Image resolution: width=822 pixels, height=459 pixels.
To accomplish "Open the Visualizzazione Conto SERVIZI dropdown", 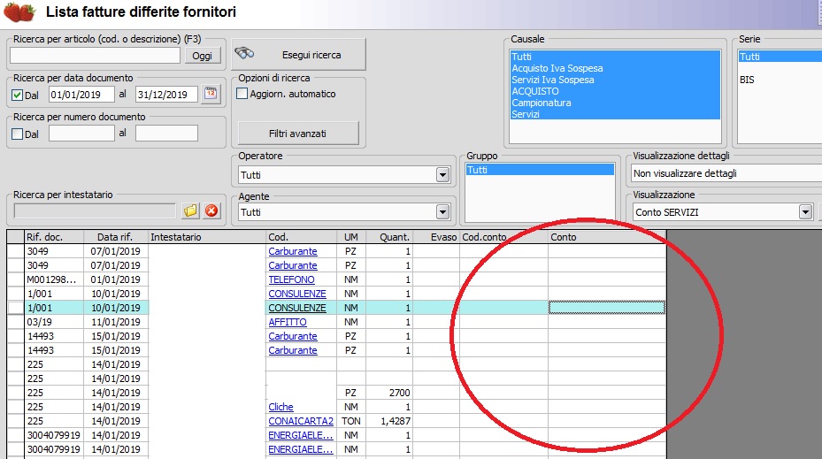I will tap(806, 212).
